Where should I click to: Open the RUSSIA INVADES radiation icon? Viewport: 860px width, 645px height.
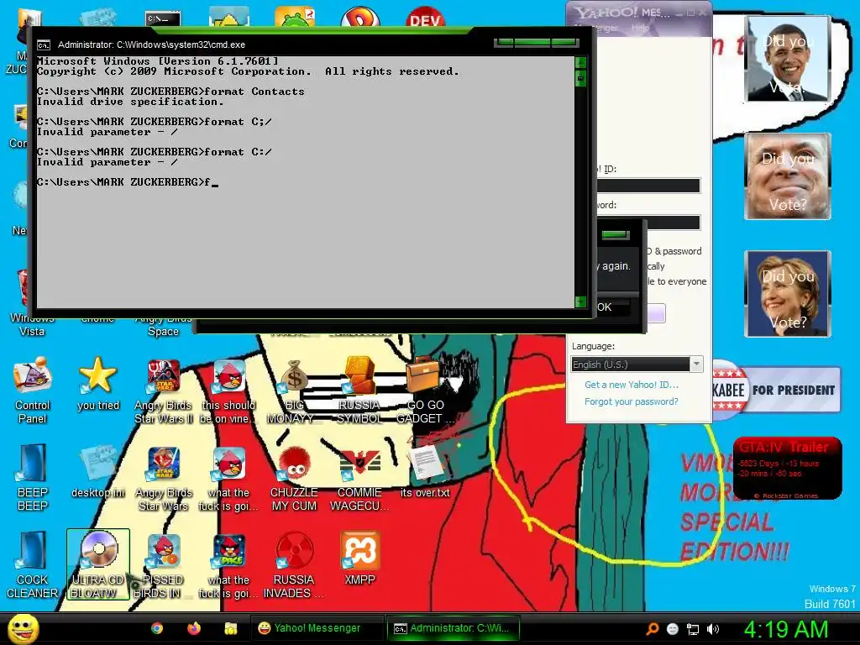[x=294, y=565]
